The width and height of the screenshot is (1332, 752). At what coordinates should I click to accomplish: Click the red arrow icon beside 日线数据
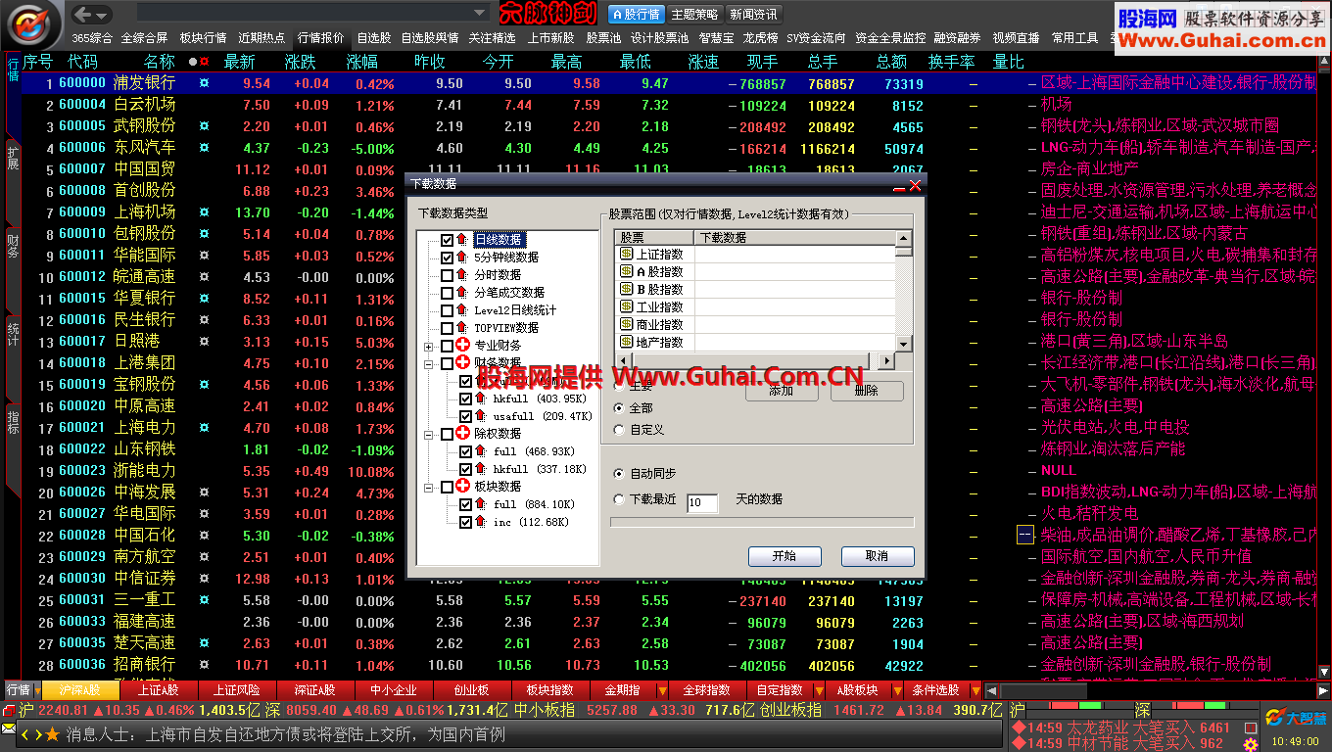click(x=462, y=240)
